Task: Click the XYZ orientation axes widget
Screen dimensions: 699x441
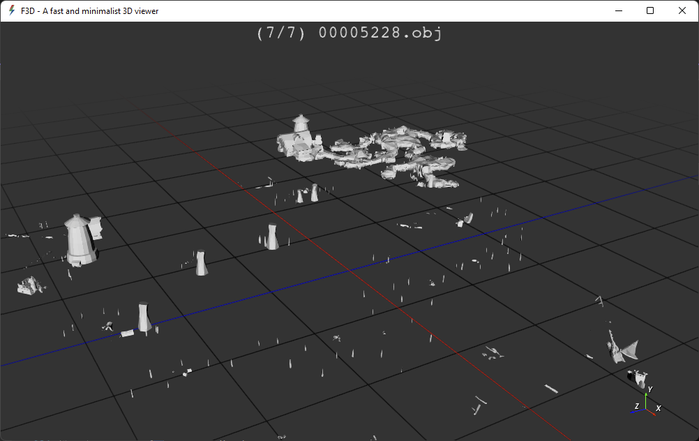Action: pos(646,401)
